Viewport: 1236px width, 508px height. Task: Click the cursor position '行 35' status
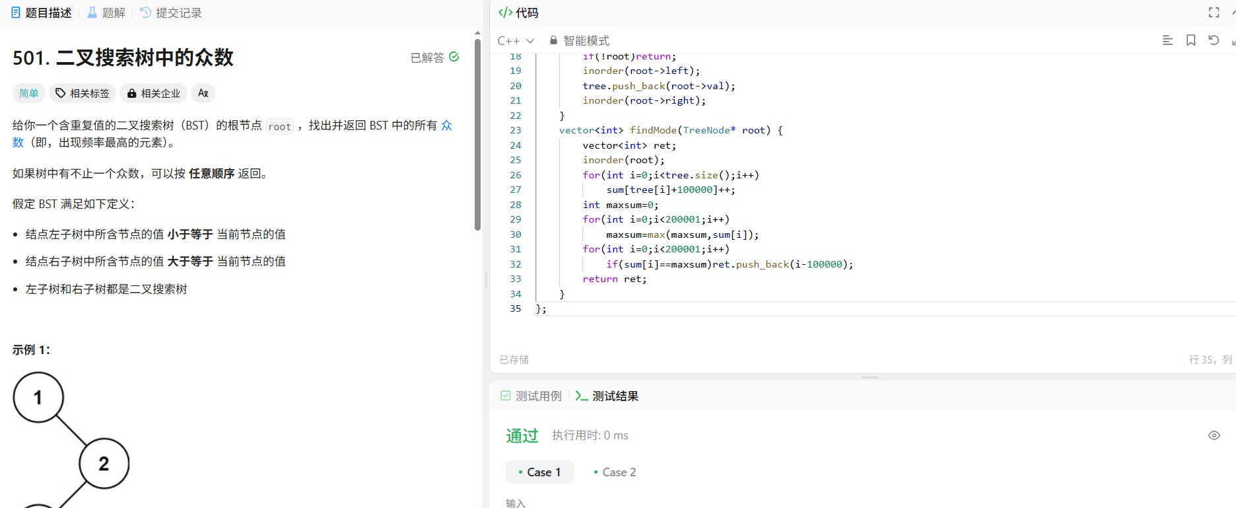[x=1202, y=359]
